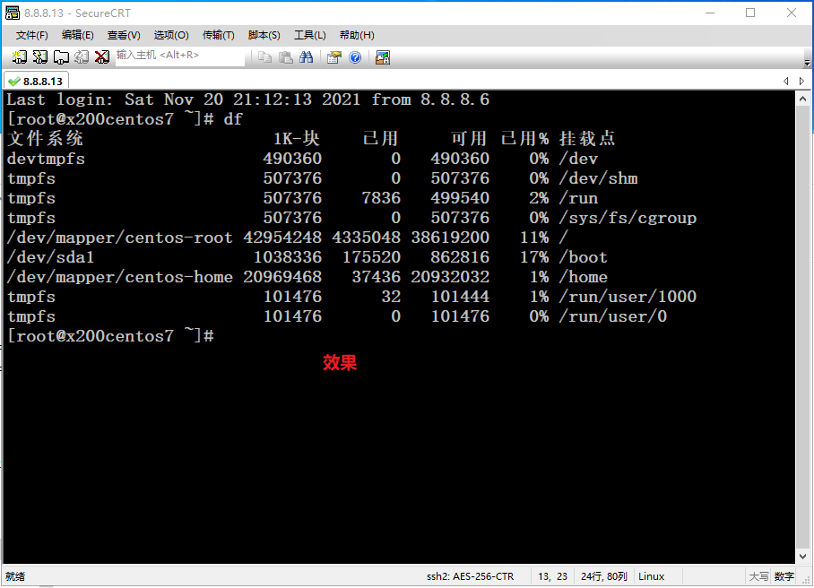Maximize the SecureCRT window
Screen dimensions: 814x588
(750, 13)
